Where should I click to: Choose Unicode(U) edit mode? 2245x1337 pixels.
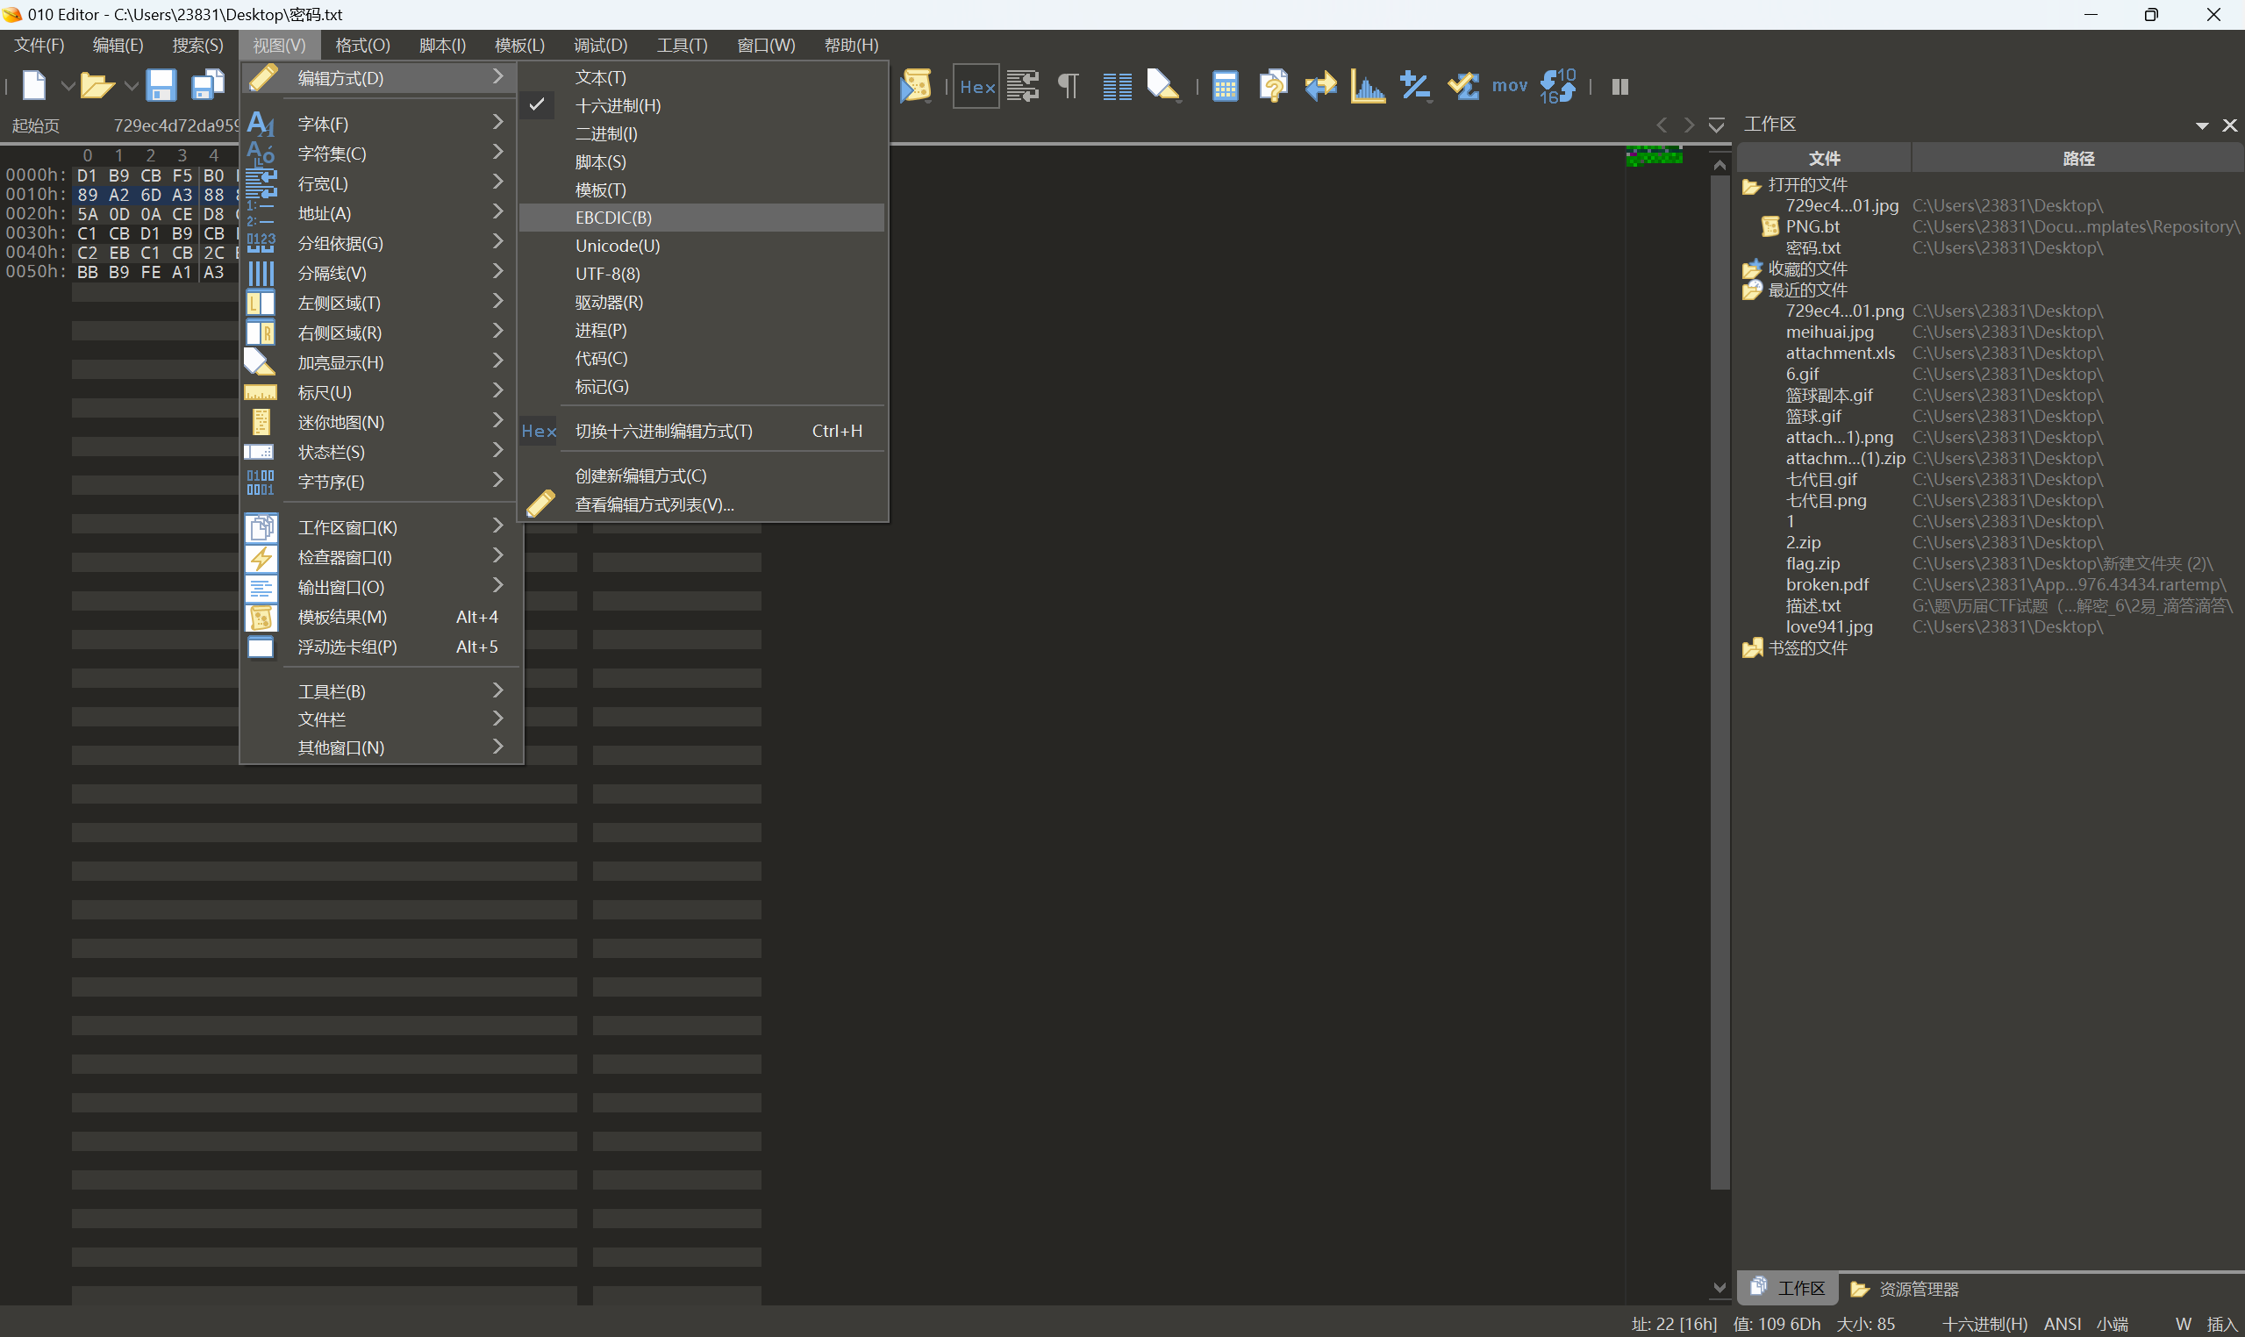(x=703, y=246)
